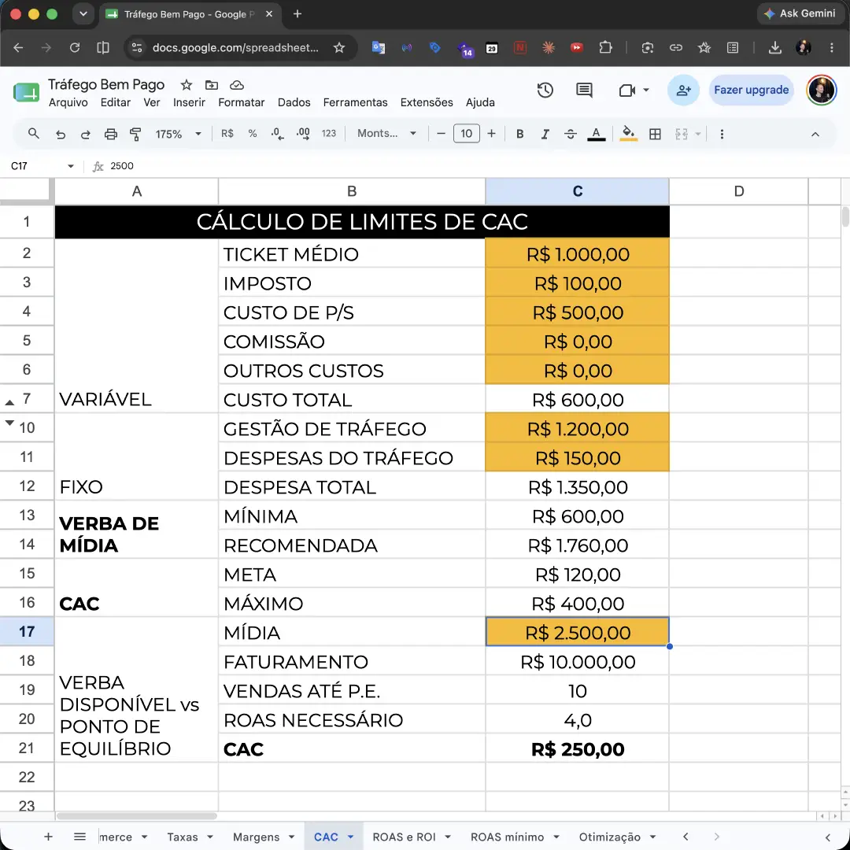Image resolution: width=850 pixels, height=850 pixels.
Task: Open the all sheets list
Action: (x=79, y=837)
